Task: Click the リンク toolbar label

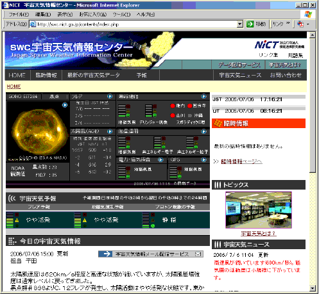Action: 278,24
